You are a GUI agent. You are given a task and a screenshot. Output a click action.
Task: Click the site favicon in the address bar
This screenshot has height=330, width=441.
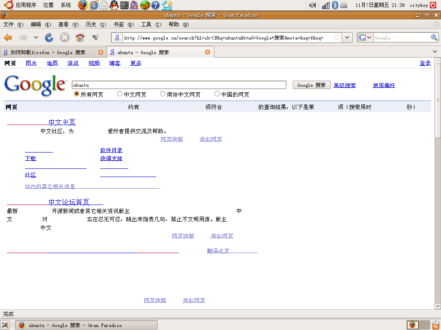coord(117,37)
